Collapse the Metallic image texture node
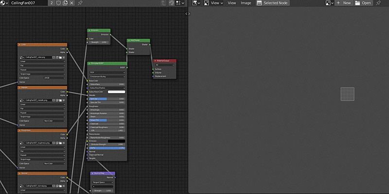Image resolution: width=389 pixels, height=194 pixels. click(x=19, y=88)
